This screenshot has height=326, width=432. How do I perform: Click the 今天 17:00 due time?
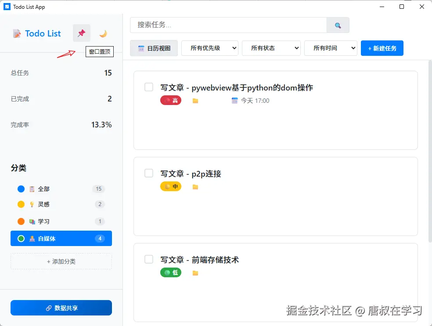coord(255,101)
